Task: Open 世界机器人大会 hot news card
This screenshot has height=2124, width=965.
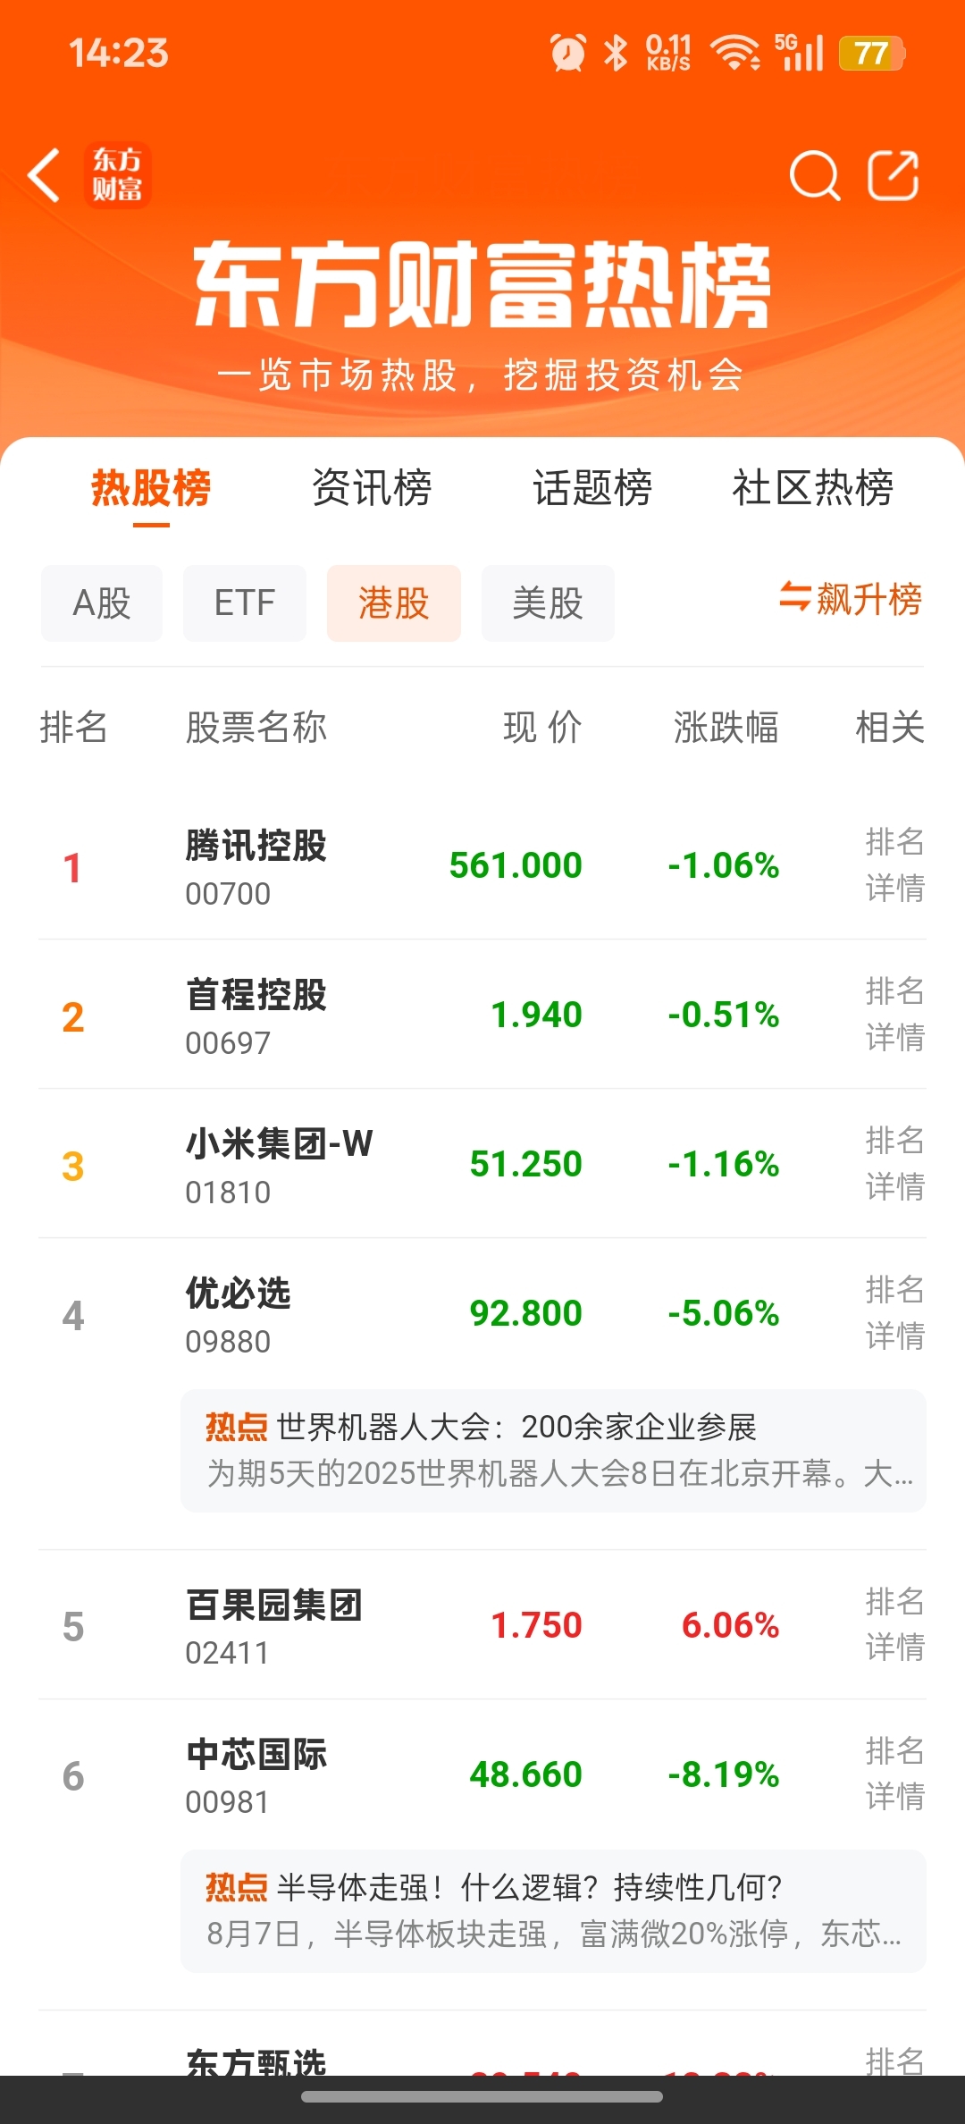Action: pyautogui.click(x=553, y=1451)
